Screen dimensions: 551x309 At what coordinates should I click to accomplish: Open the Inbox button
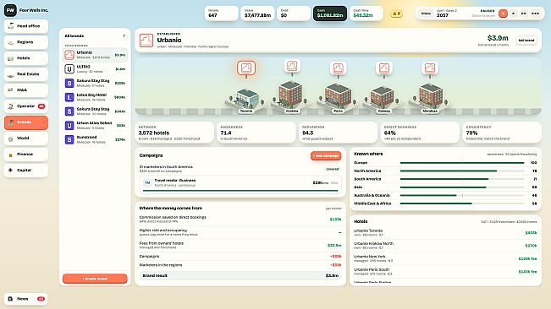426,14
